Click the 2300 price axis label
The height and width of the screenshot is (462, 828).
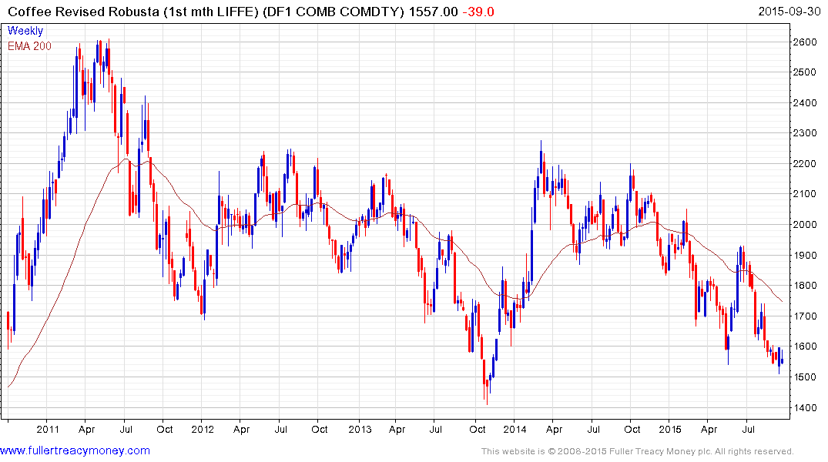(x=806, y=133)
